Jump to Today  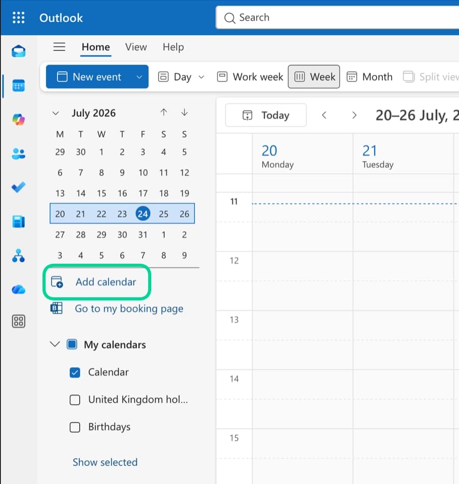click(266, 115)
